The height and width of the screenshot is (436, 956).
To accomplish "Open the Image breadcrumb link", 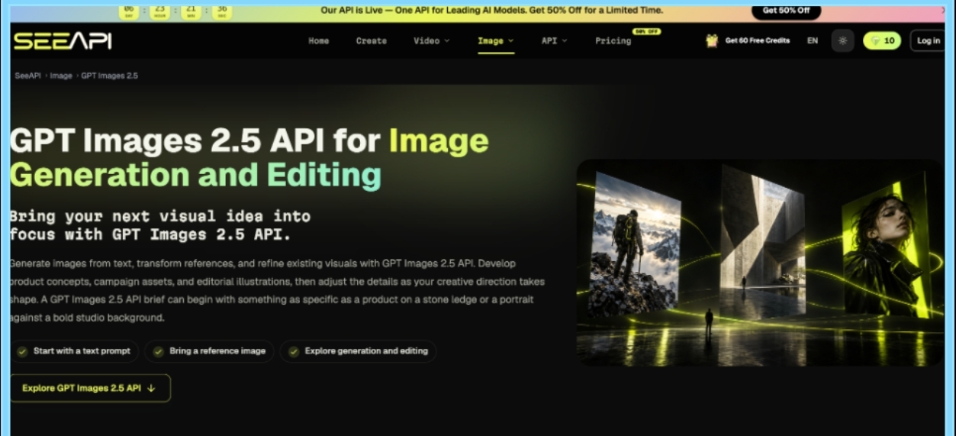I will (61, 76).
